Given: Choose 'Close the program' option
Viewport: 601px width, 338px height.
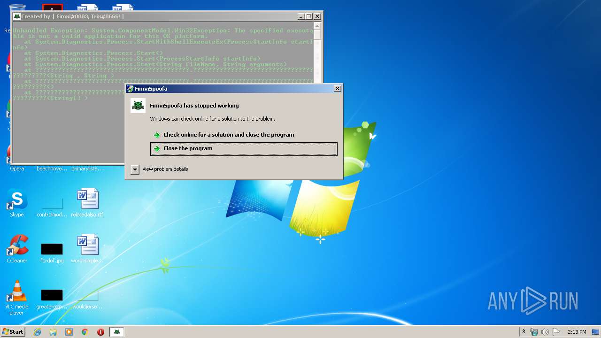Looking at the screenshot, I should [244, 149].
